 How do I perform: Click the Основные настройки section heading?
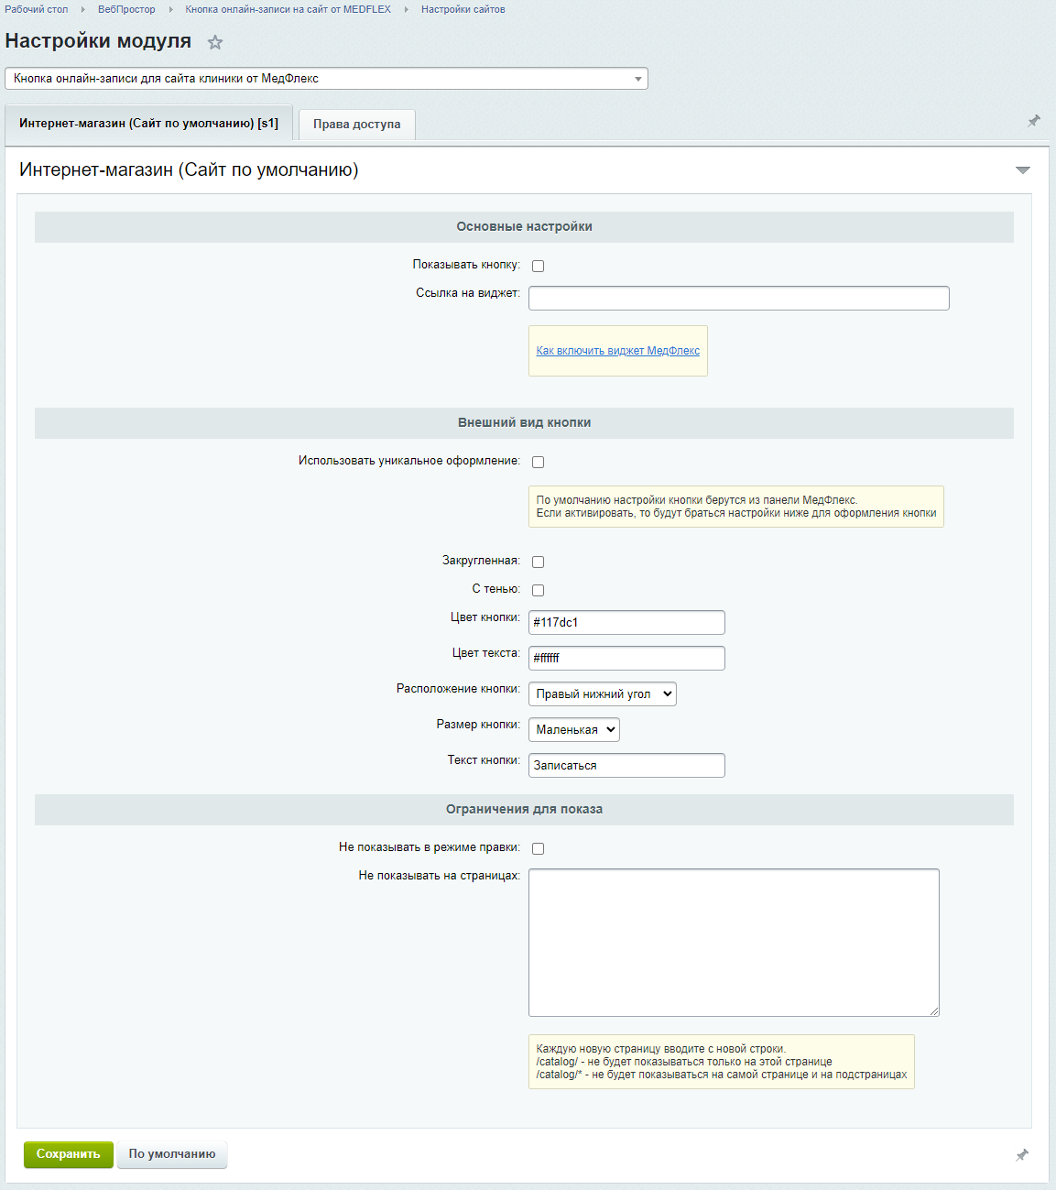524,227
